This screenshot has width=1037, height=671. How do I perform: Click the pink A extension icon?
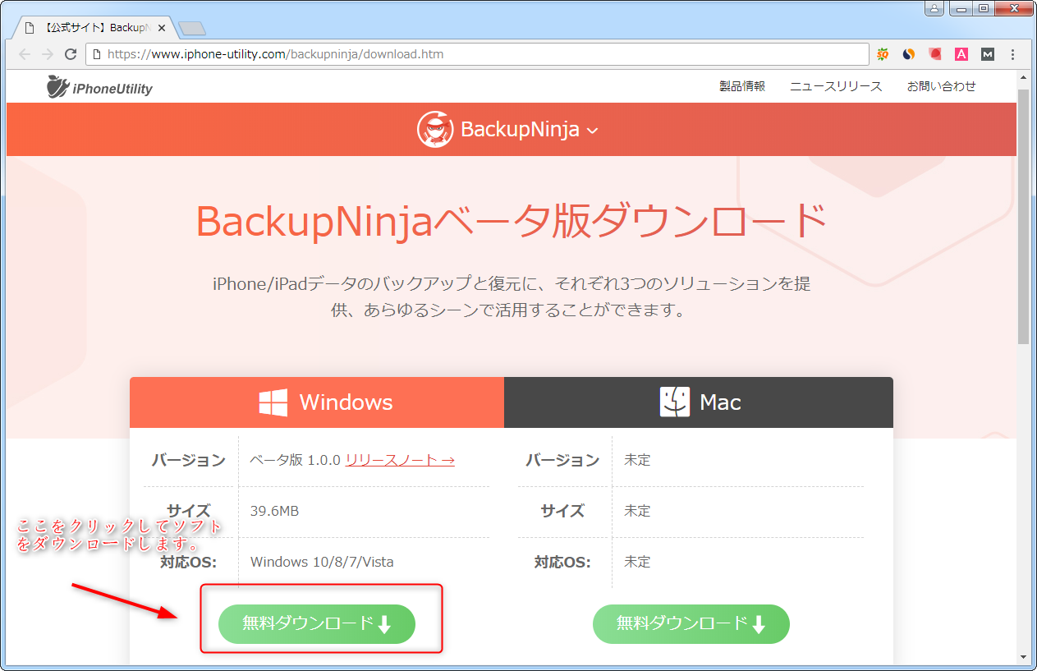[961, 54]
